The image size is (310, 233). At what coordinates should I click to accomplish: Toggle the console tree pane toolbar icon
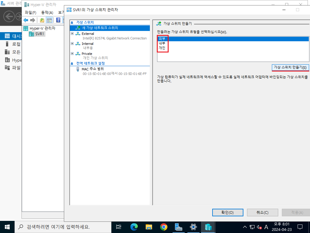pos(49,20)
